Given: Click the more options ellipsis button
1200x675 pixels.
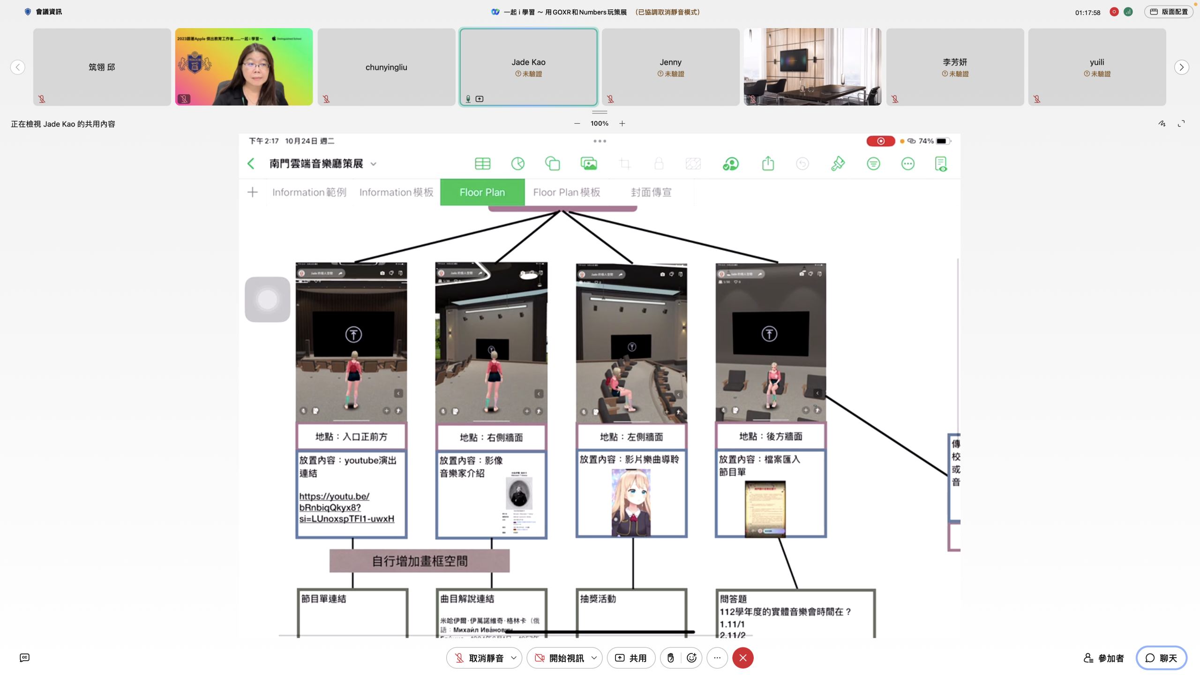Looking at the screenshot, I should (x=717, y=658).
